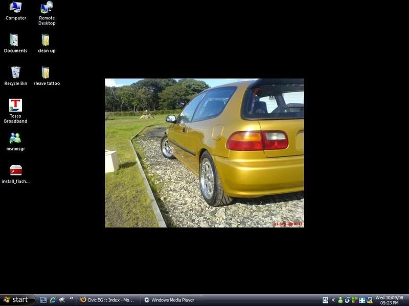Image resolution: width=409 pixels, height=306 pixels.
Task: Click the gold car wallpaper photo
Action: pos(204,152)
